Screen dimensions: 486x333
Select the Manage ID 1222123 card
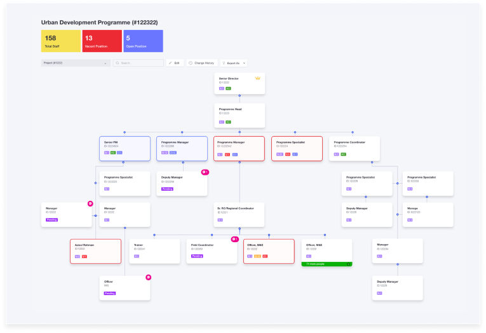coord(428,215)
